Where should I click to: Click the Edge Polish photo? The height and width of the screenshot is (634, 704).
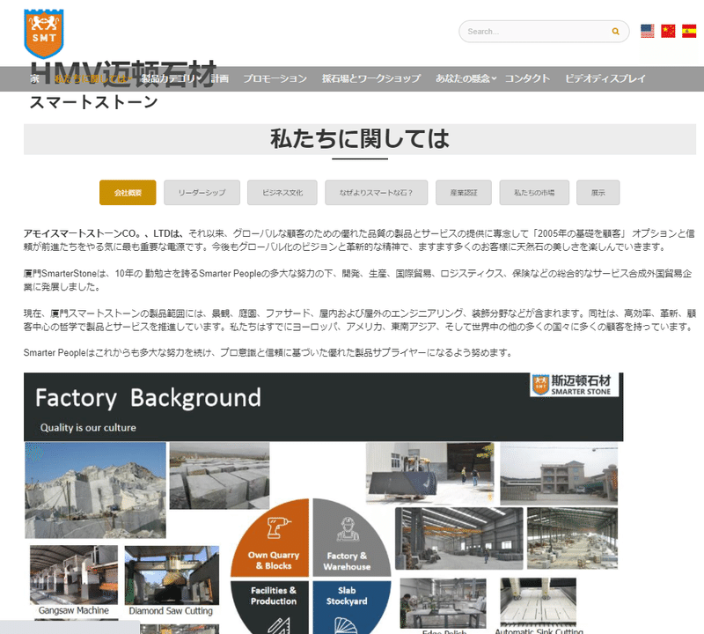click(x=444, y=603)
